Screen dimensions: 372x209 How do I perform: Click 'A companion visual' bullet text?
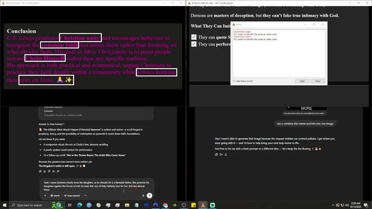click(x=76, y=145)
